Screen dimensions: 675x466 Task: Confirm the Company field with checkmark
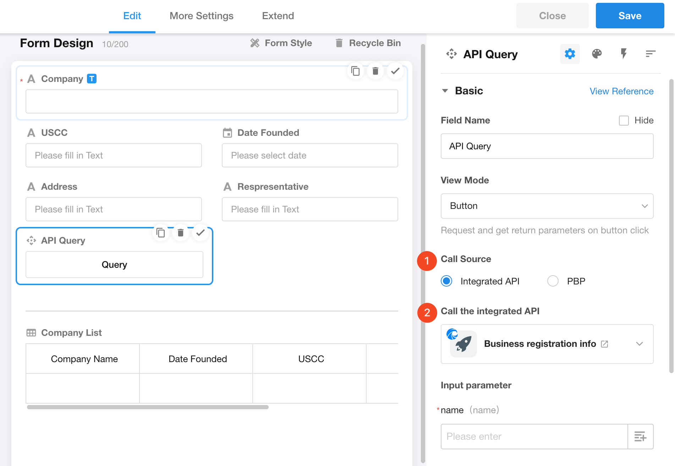(x=395, y=71)
